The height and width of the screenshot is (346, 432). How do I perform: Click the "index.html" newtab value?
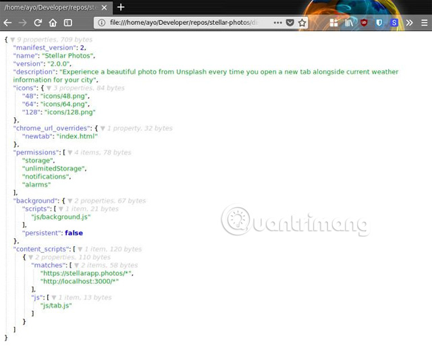(77, 136)
